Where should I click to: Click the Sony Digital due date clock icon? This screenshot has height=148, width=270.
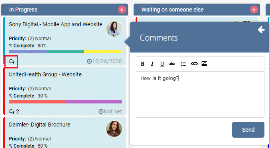click(x=89, y=61)
